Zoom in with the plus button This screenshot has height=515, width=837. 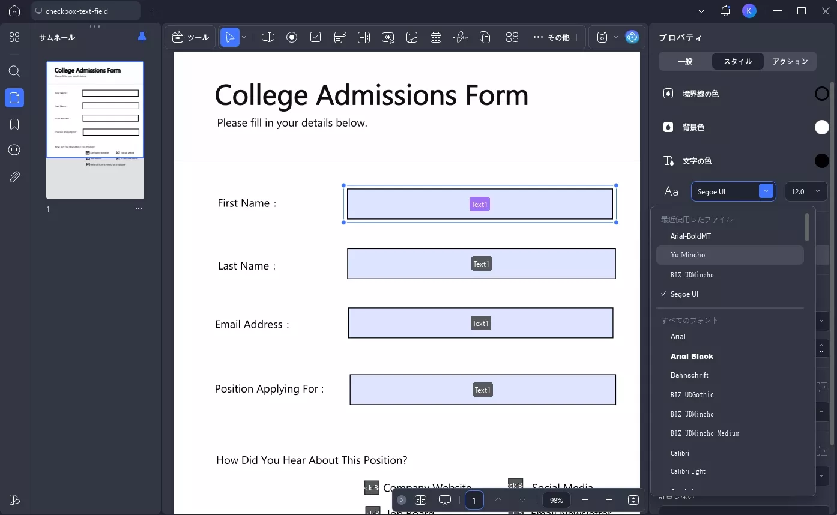click(609, 500)
